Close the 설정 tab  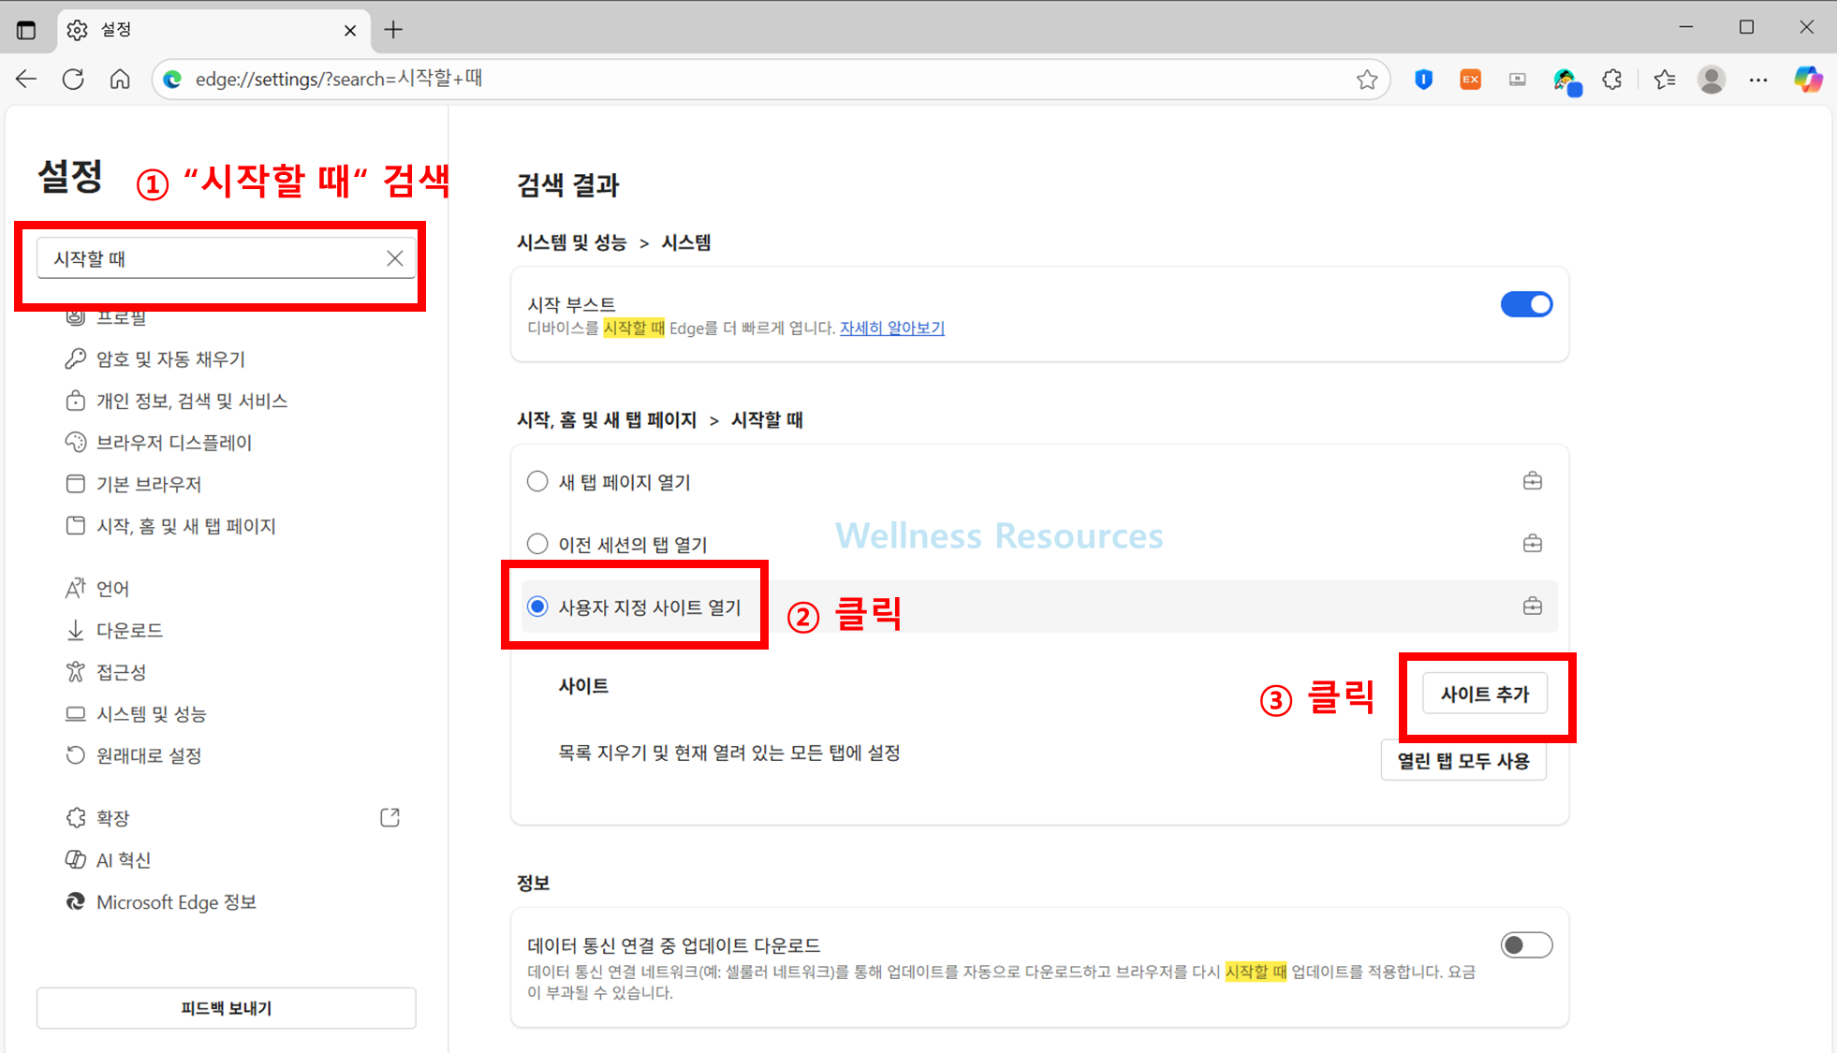pyautogui.click(x=350, y=30)
